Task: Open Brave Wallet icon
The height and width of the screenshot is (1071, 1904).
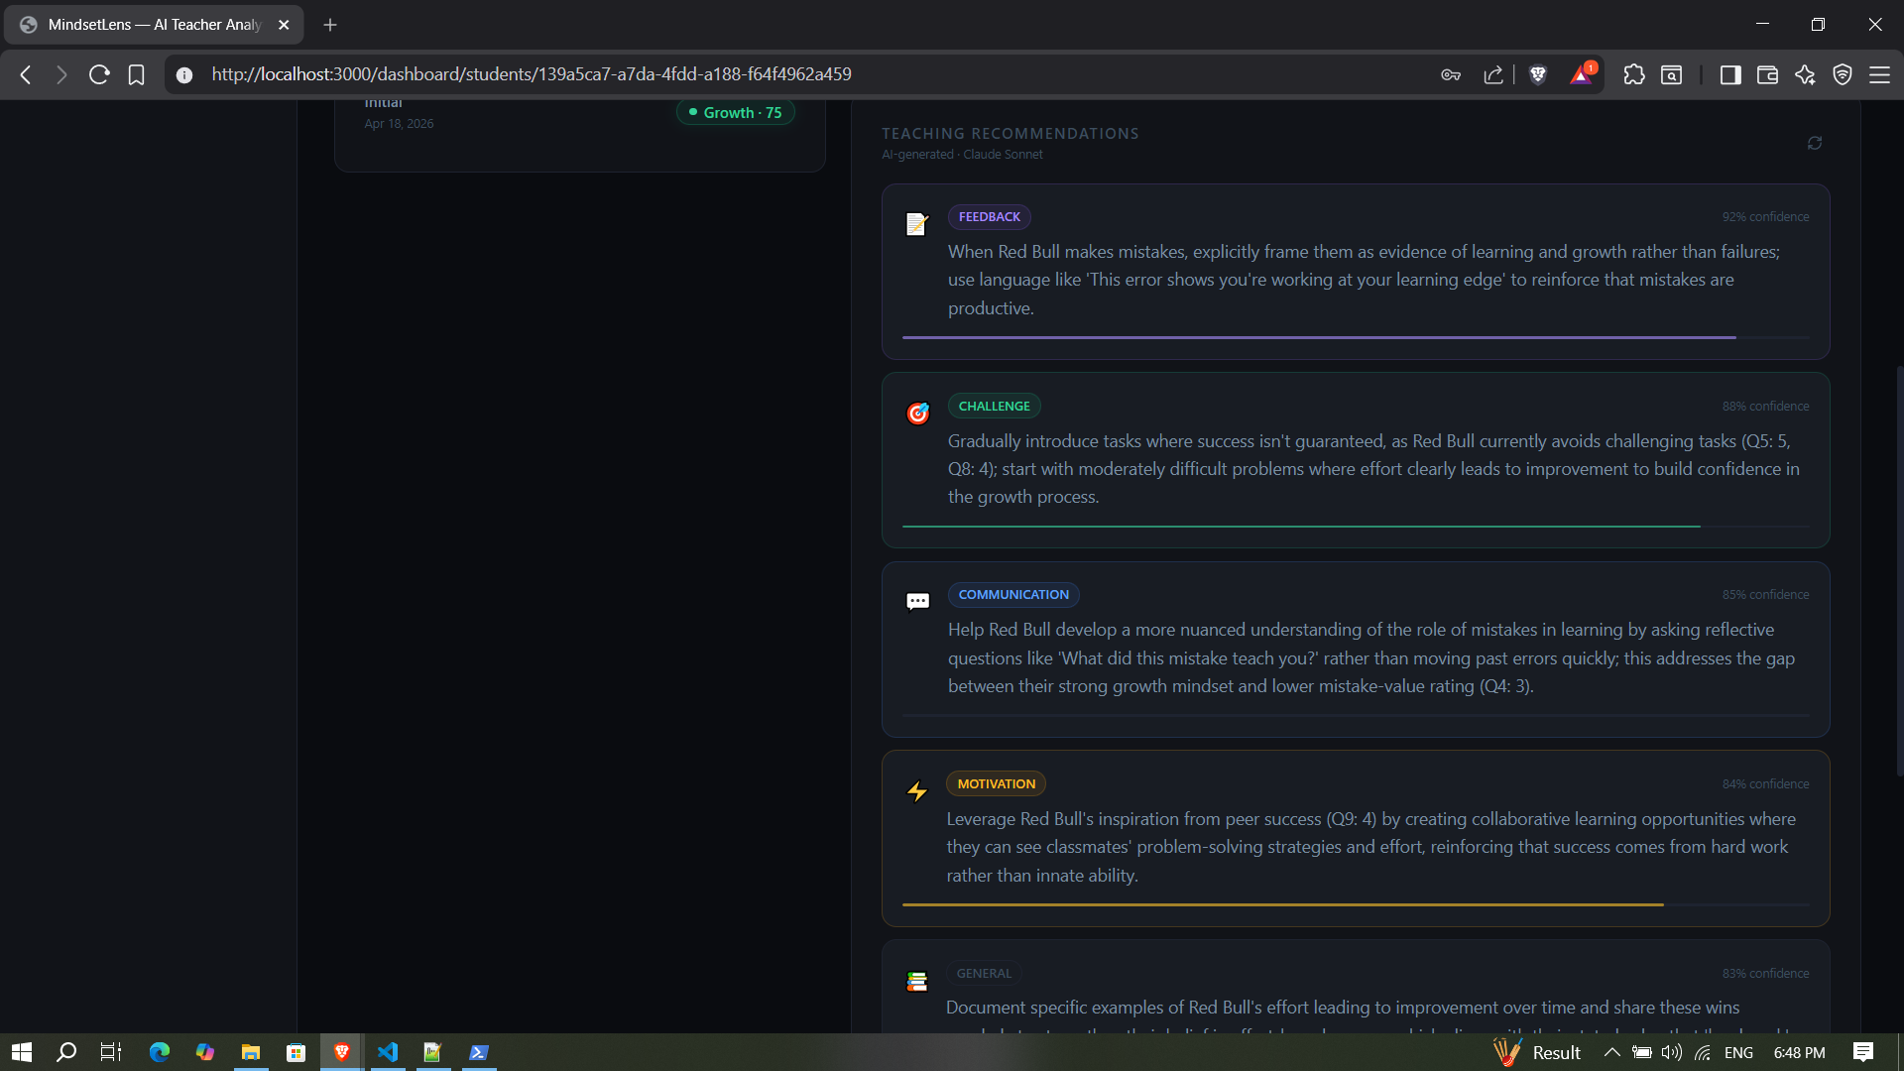Action: [x=1767, y=74]
